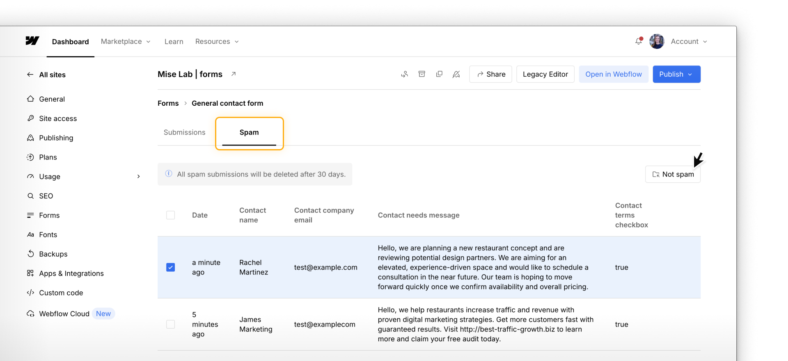Click the name Rachel Martinez
This screenshot has width=788, height=361.
pos(254,267)
